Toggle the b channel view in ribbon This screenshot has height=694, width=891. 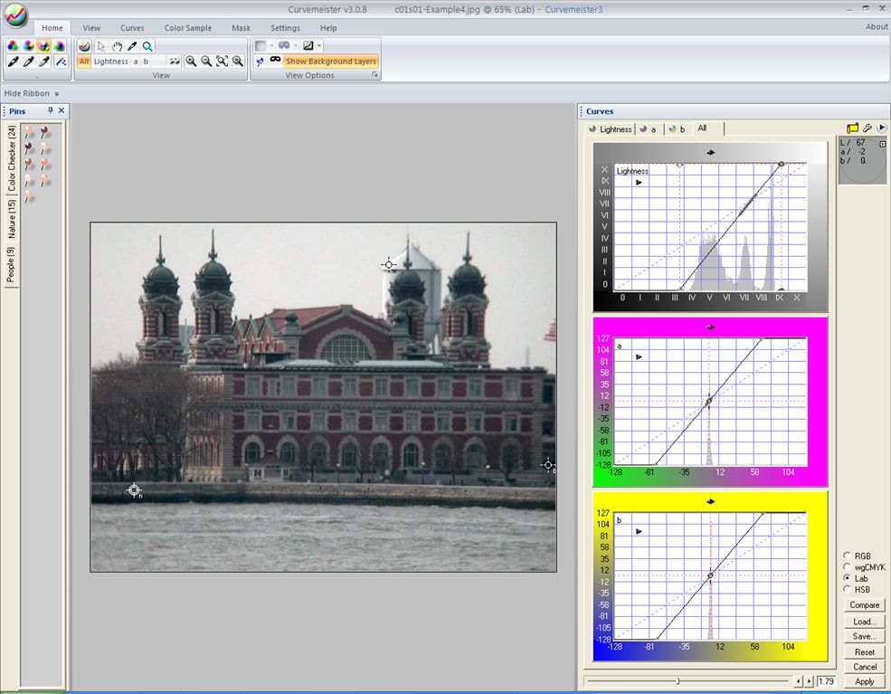(x=146, y=61)
